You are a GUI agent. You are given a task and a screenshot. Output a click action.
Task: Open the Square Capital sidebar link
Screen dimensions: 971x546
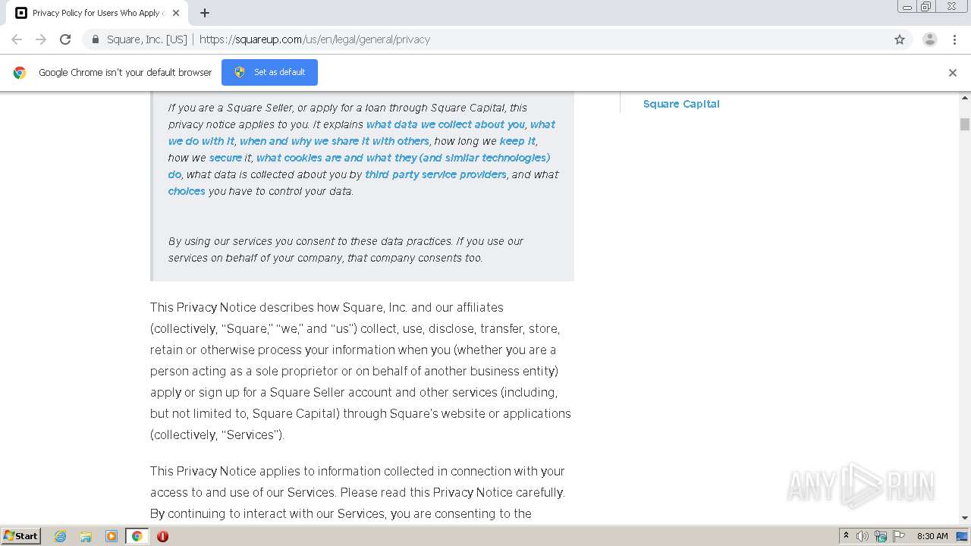pyautogui.click(x=681, y=104)
